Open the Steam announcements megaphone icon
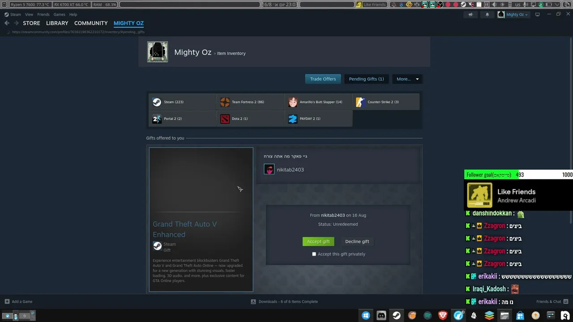Image resolution: width=573 pixels, height=322 pixels. point(470,14)
